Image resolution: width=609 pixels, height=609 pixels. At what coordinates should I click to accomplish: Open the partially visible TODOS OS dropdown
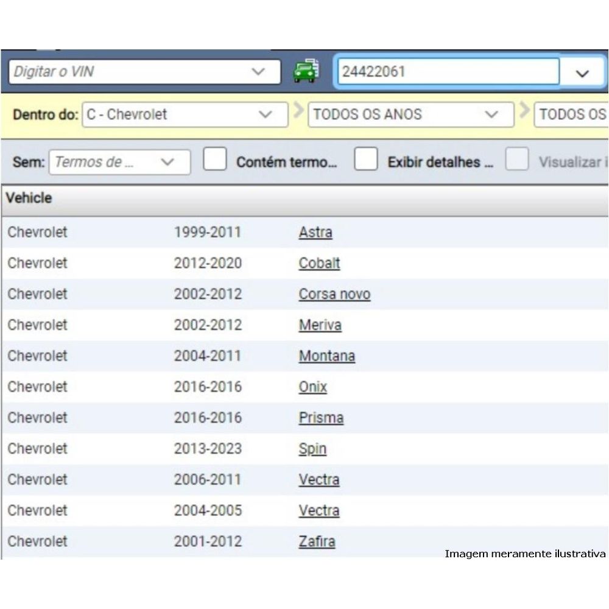571,114
